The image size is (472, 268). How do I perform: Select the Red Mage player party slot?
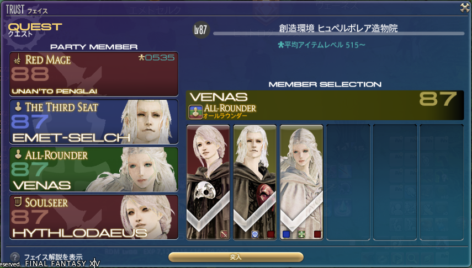94,74
